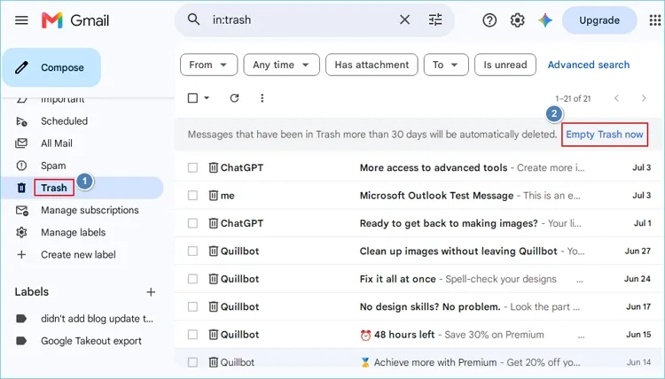This screenshot has width=665, height=379.
Task: Tick checkbox for No design skills email
Action: 192,306
